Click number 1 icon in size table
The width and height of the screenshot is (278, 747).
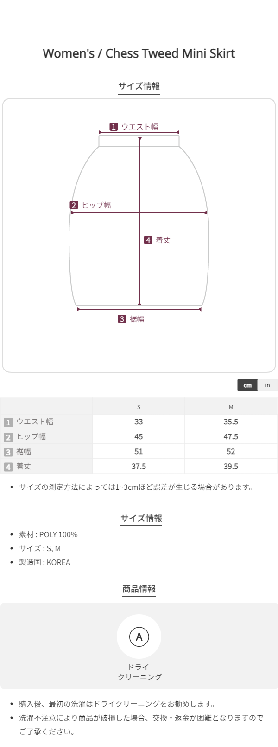pyautogui.click(x=8, y=422)
